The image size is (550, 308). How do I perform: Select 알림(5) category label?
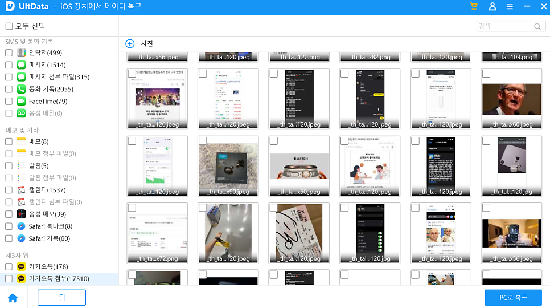pyautogui.click(x=39, y=165)
